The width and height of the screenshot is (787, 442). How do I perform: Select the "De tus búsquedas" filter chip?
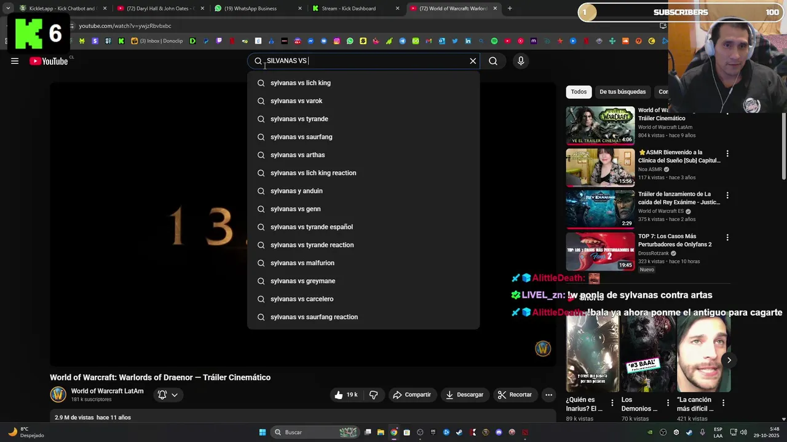click(622, 91)
